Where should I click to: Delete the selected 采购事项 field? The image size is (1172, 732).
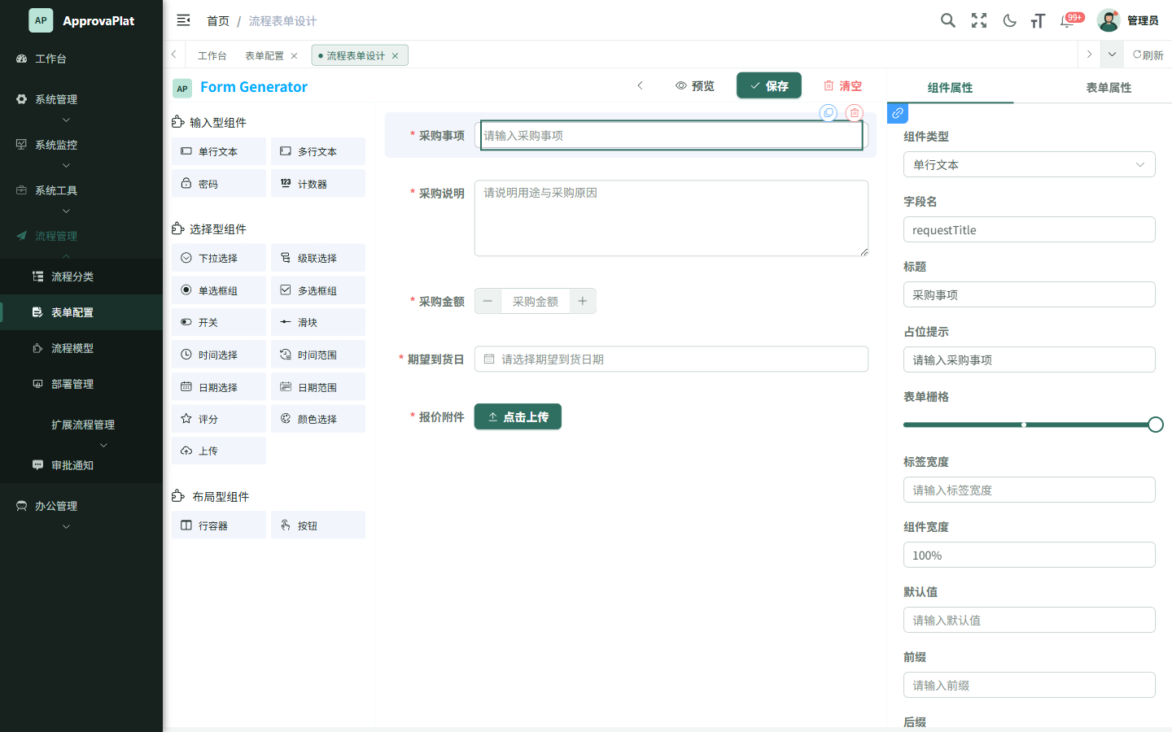point(854,113)
